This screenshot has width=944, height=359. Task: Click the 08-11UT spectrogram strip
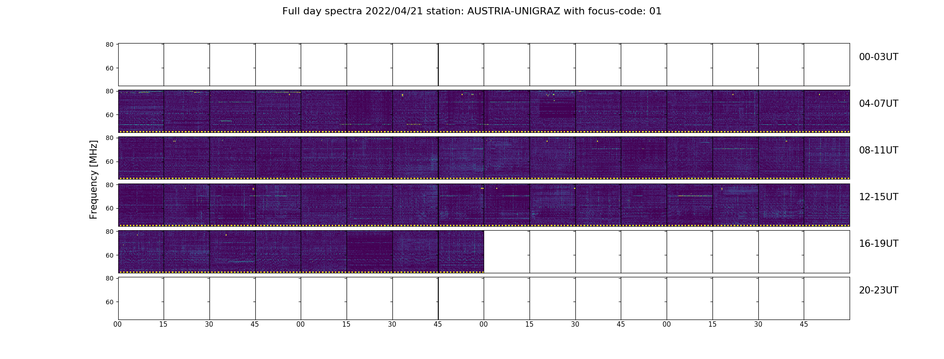(x=484, y=158)
